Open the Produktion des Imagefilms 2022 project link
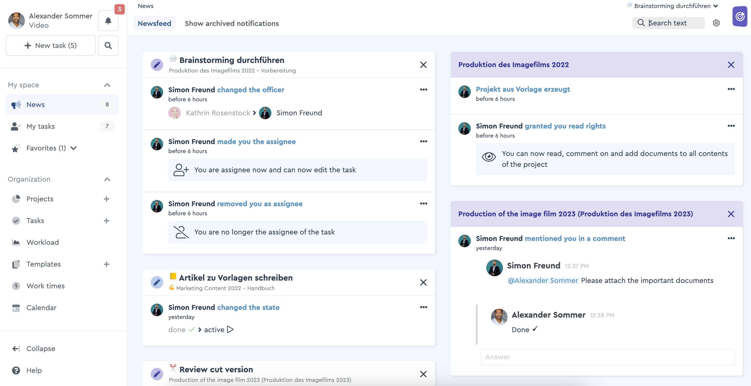The width and height of the screenshot is (751, 386). click(513, 65)
